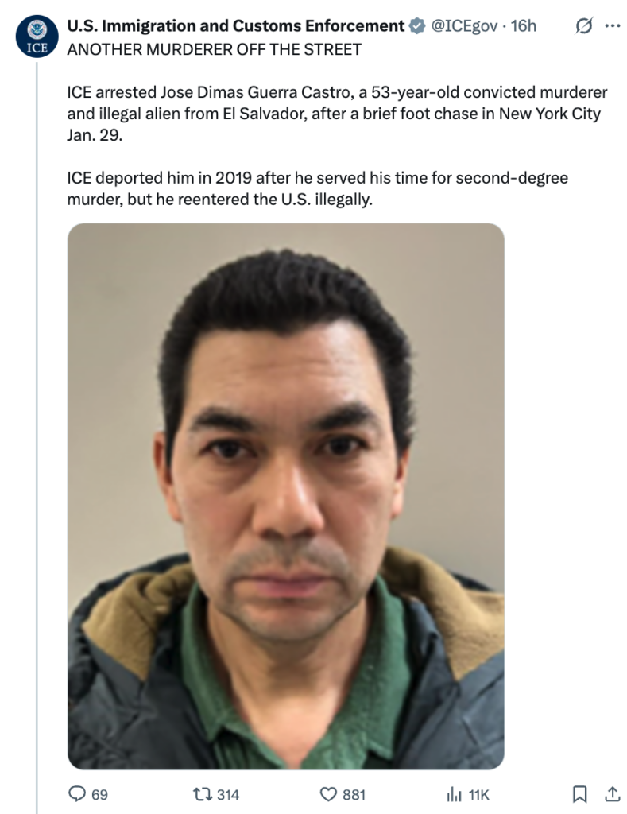Click the @ICEgov handle
The height and width of the screenshot is (814, 627).
click(x=465, y=25)
